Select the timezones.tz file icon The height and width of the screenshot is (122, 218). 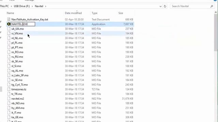pos(9,89)
